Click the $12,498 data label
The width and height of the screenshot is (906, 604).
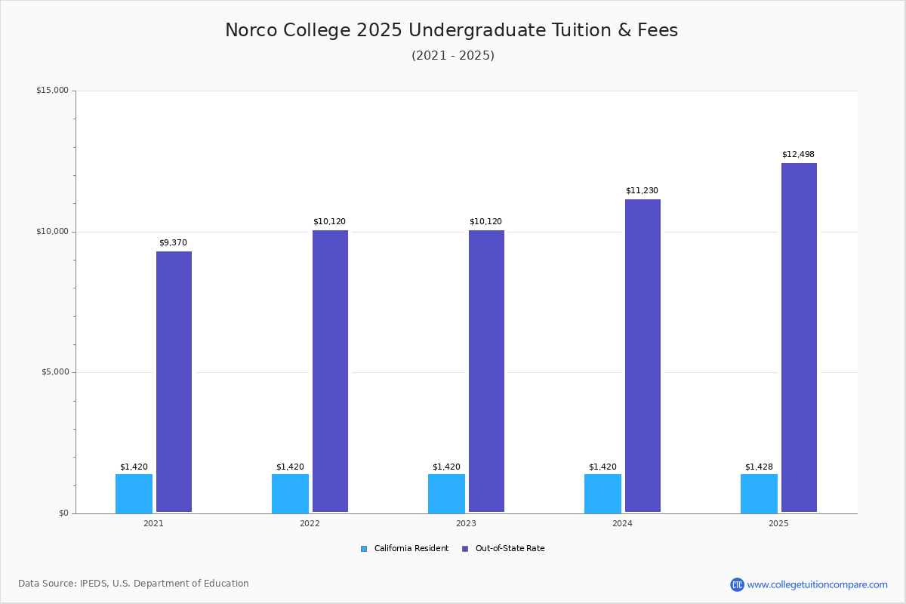pos(798,155)
